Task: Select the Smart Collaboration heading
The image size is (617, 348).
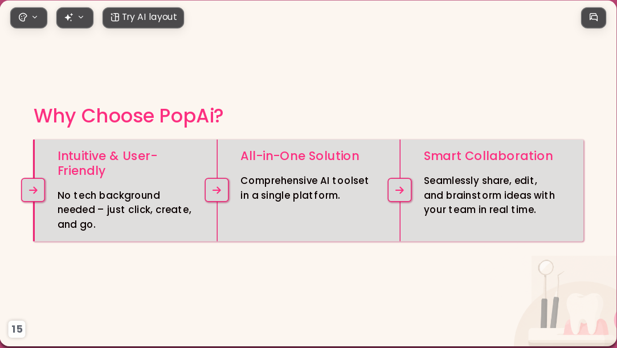Action: point(488,155)
